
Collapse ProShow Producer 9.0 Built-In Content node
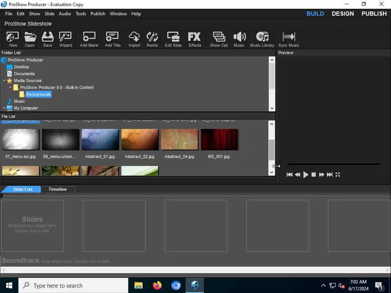pyautogui.click(x=10, y=87)
